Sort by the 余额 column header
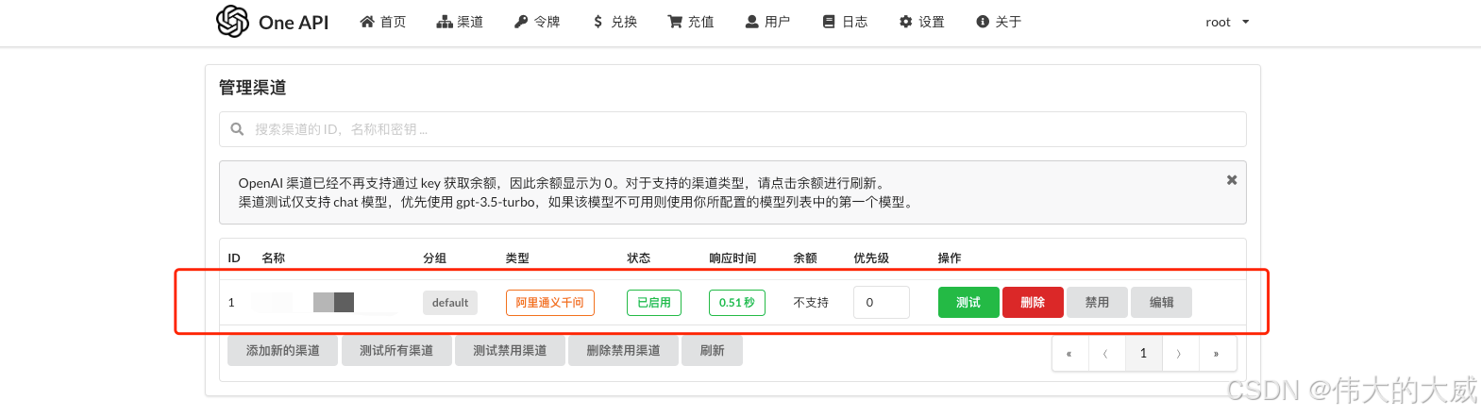This screenshot has height=416, width=1481. click(805, 258)
